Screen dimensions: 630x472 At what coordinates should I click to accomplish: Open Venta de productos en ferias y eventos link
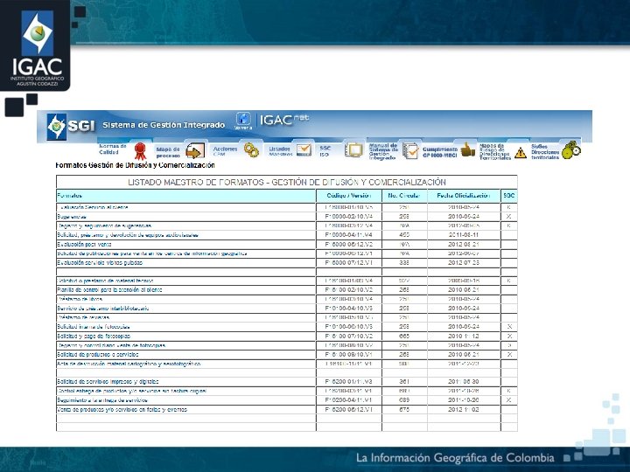[122, 409]
